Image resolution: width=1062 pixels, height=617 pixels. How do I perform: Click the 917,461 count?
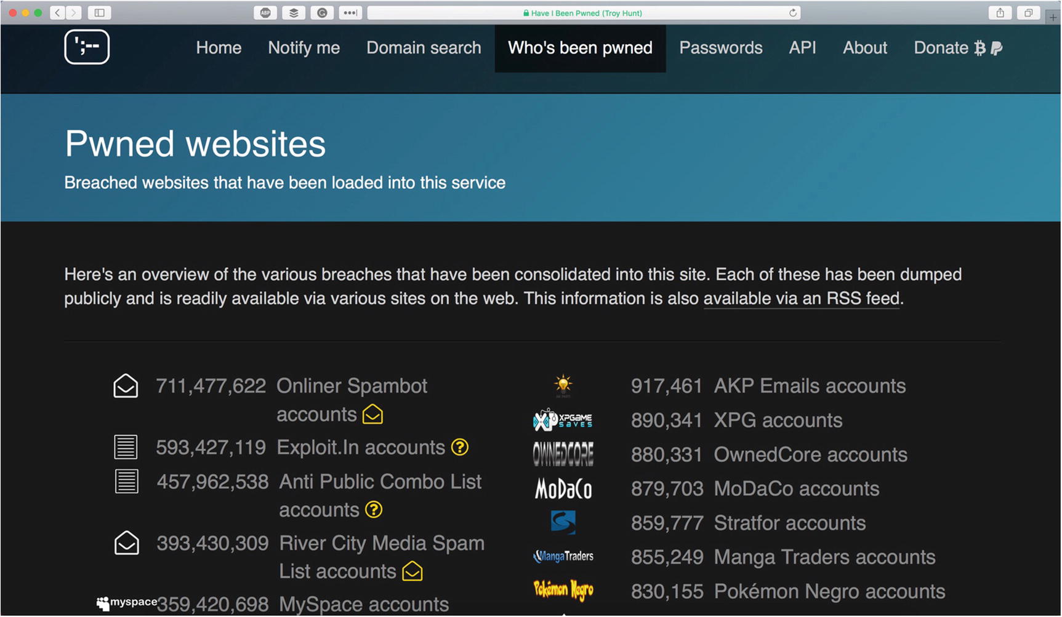tap(666, 386)
